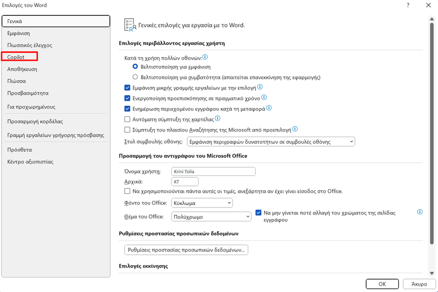The image size is (438, 292).
Task: Select 'Βελτιστοποίηση για συμβατότητα' radio button
Action: pyautogui.click(x=135, y=77)
